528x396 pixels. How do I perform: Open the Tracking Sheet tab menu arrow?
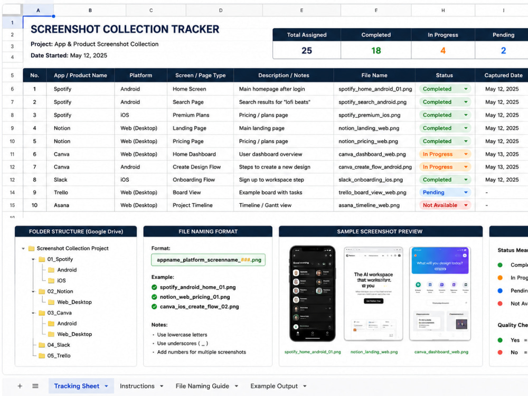[x=107, y=386]
